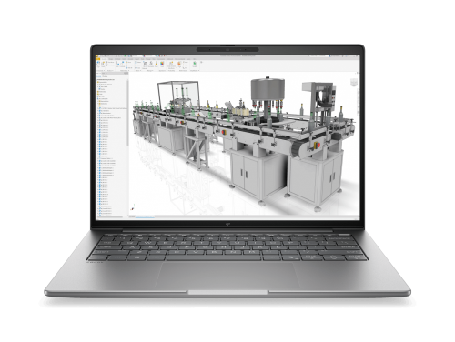The image size is (455, 342).
Task: Click the green icon in the ribbon
Action: (195, 64)
